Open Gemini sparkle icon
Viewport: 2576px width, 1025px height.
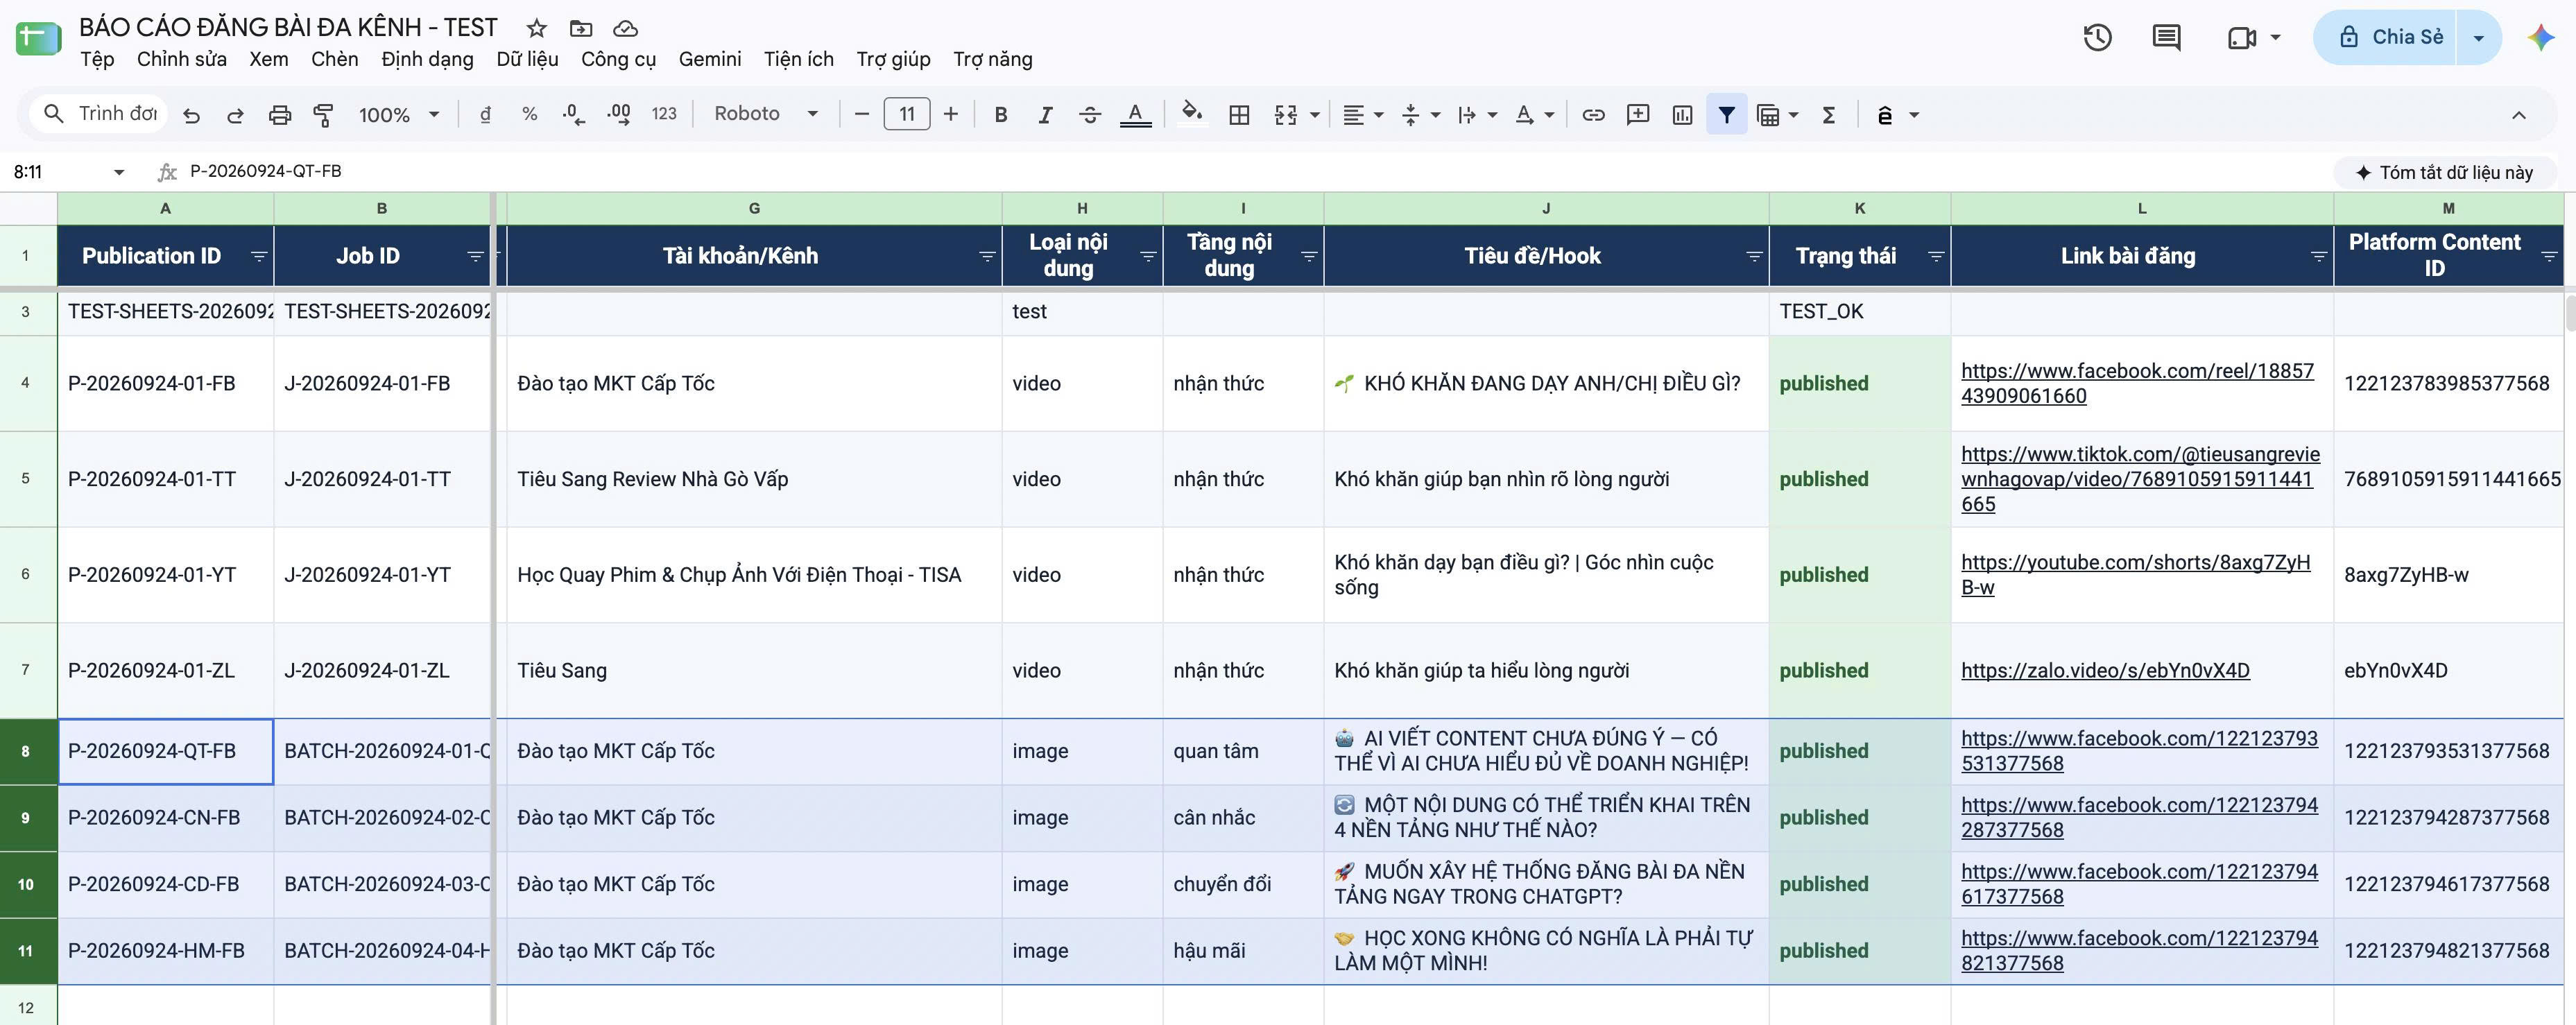pos(2540,38)
